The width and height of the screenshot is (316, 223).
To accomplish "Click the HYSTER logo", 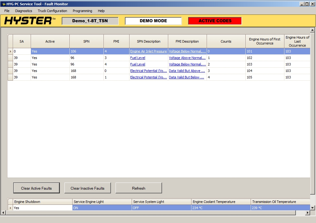I will [x=28, y=20].
